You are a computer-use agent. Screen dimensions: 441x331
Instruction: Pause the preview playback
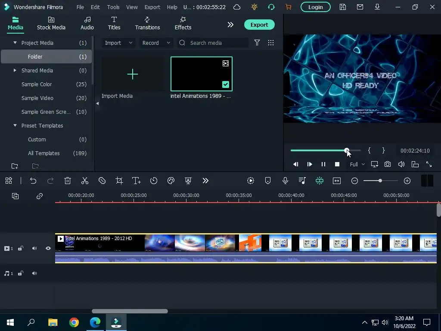[x=323, y=164]
